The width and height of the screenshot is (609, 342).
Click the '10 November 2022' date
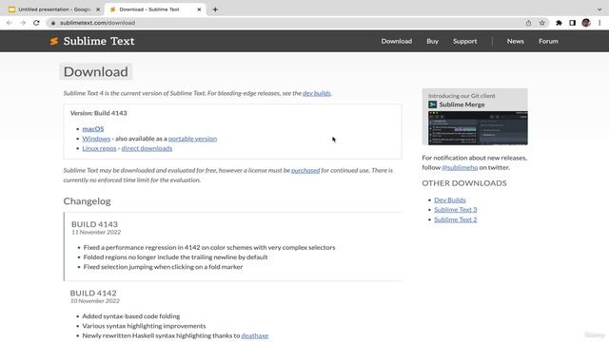click(95, 301)
